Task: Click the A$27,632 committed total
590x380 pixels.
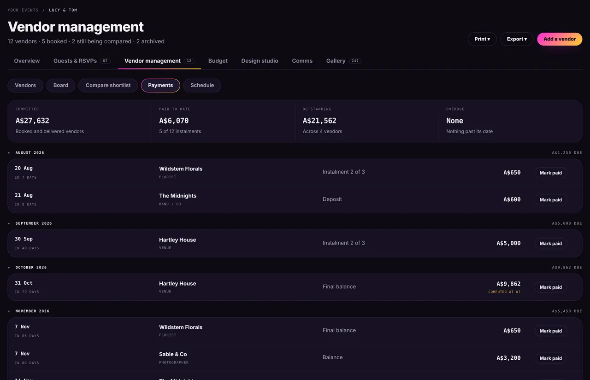Action: pyautogui.click(x=32, y=121)
